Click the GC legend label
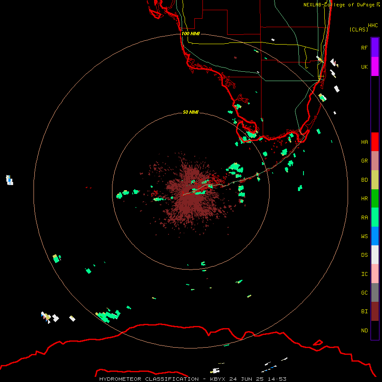Viewport: 382px width, 382px height. (364, 292)
